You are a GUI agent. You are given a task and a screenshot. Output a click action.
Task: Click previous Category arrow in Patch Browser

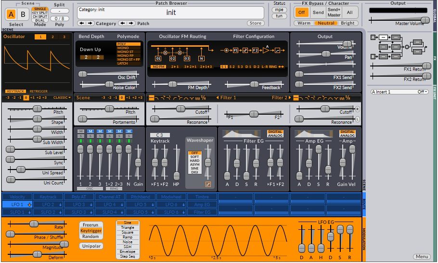(x=82, y=23)
